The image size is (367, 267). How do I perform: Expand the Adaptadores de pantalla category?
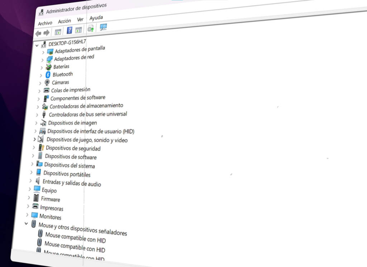pos(43,52)
